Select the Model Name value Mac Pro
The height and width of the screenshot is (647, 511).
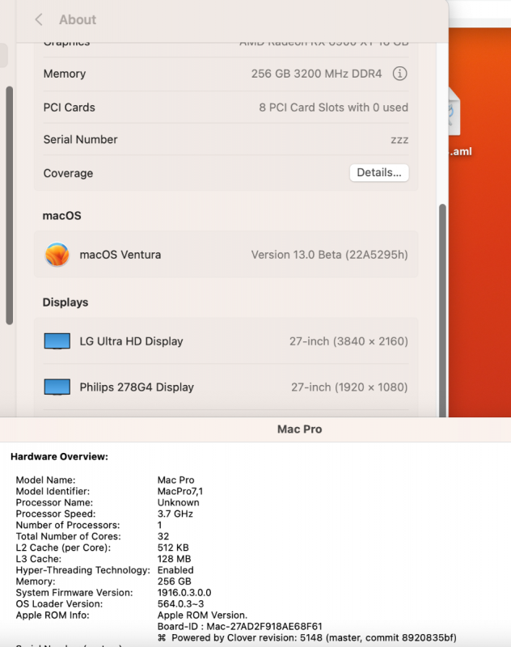[x=175, y=480]
